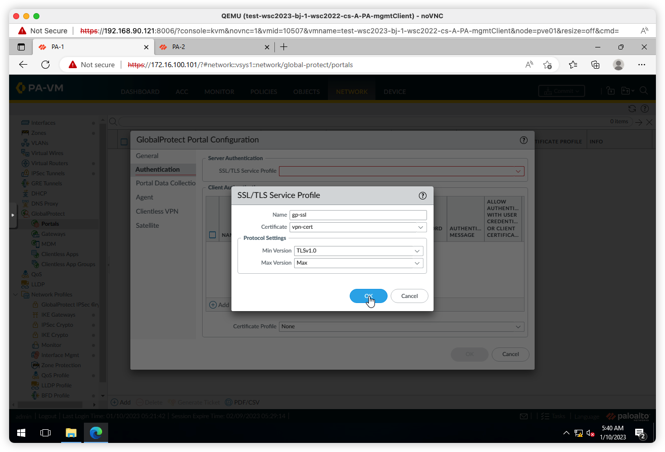Select the Satellite tab
Viewport: 665px width, 452px height.
click(148, 226)
